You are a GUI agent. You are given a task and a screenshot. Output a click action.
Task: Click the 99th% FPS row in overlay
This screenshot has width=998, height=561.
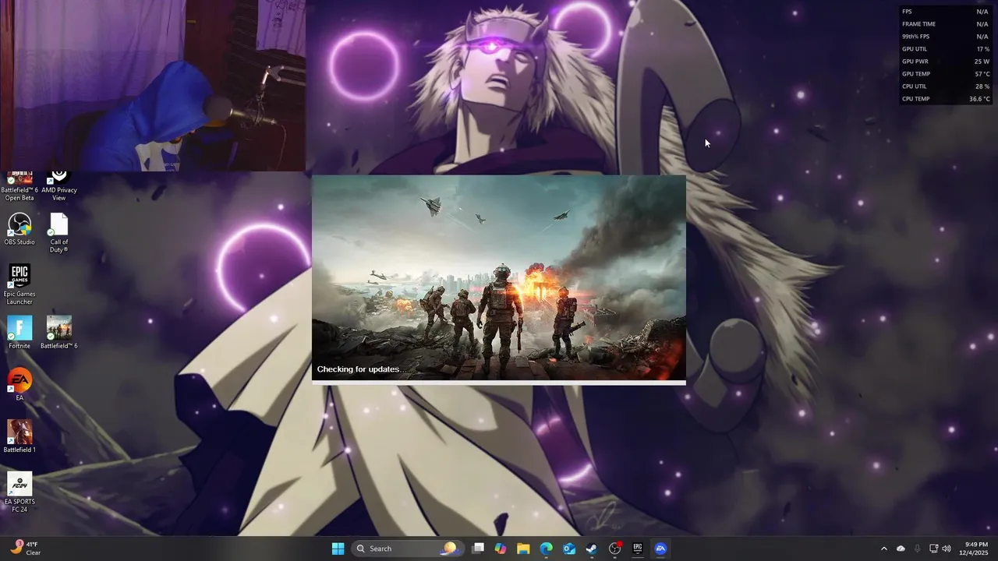[946, 37]
